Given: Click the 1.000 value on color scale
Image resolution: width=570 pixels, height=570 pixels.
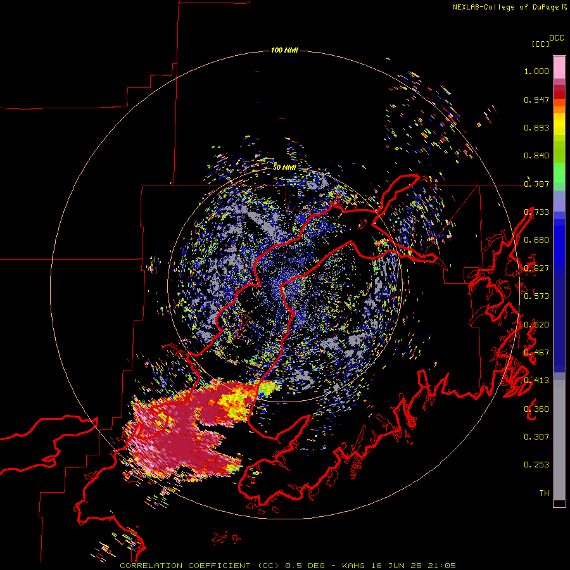Looking at the screenshot, I should 536,71.
